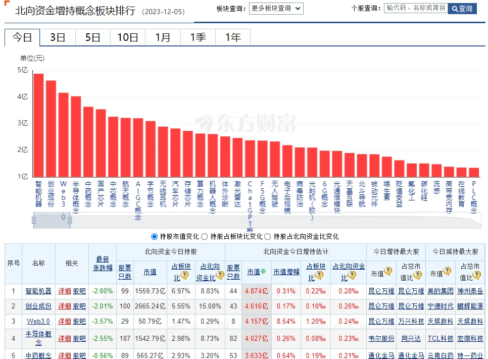Screen dimensions: 488x359
Task: Click help icon beside 今日增持最大股 市值
Action: point(388,271)
